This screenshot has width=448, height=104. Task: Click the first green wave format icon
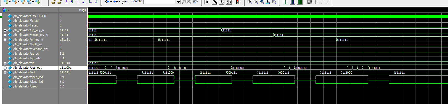(286, 2)
